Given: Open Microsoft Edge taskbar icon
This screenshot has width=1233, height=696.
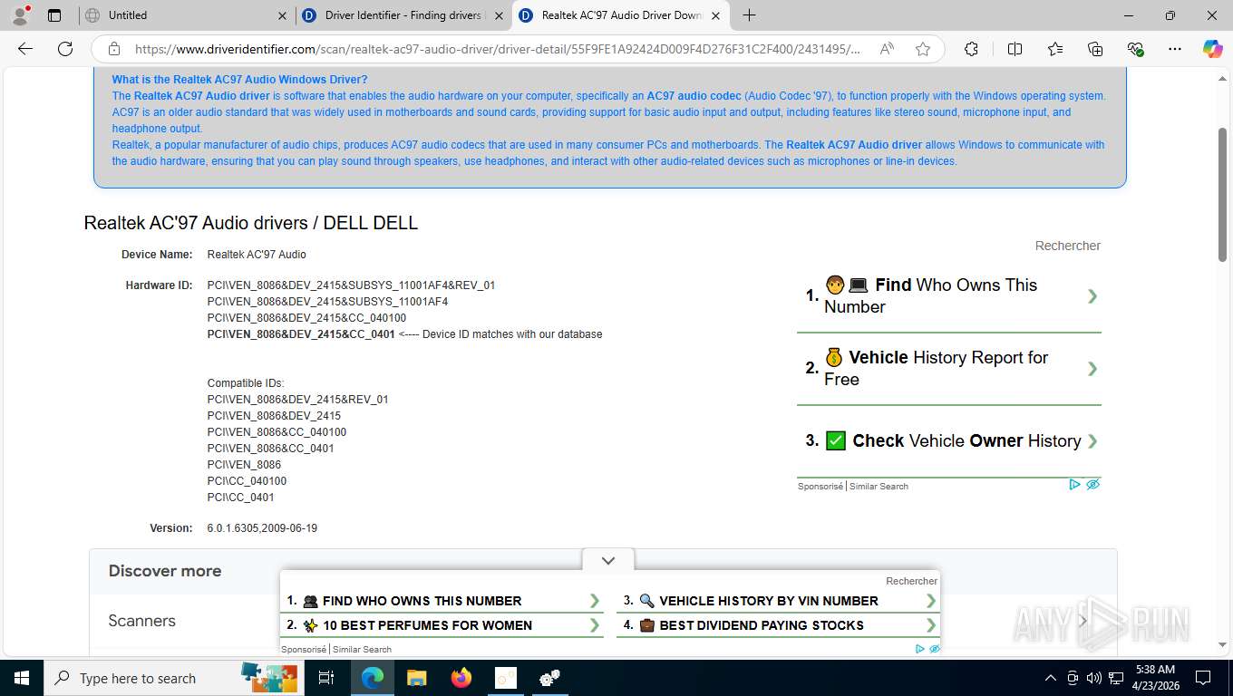Looking at the screenshot, I should 372,678.
